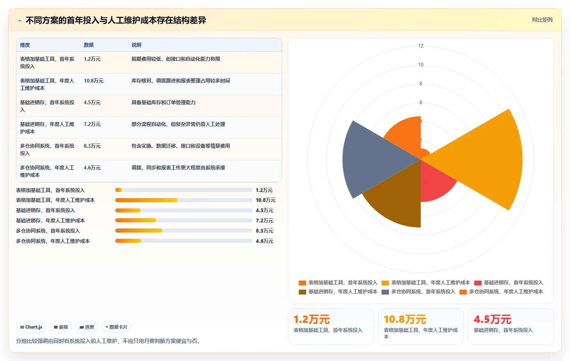The height and width of the screenshot is (361, 570).
Task: Toggle legend item 多仓协同系统,年度人工维护成本
Action: tap(501, 292)
